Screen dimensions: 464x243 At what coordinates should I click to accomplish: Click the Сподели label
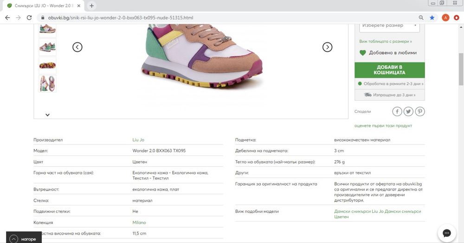(x=362, y=111)
